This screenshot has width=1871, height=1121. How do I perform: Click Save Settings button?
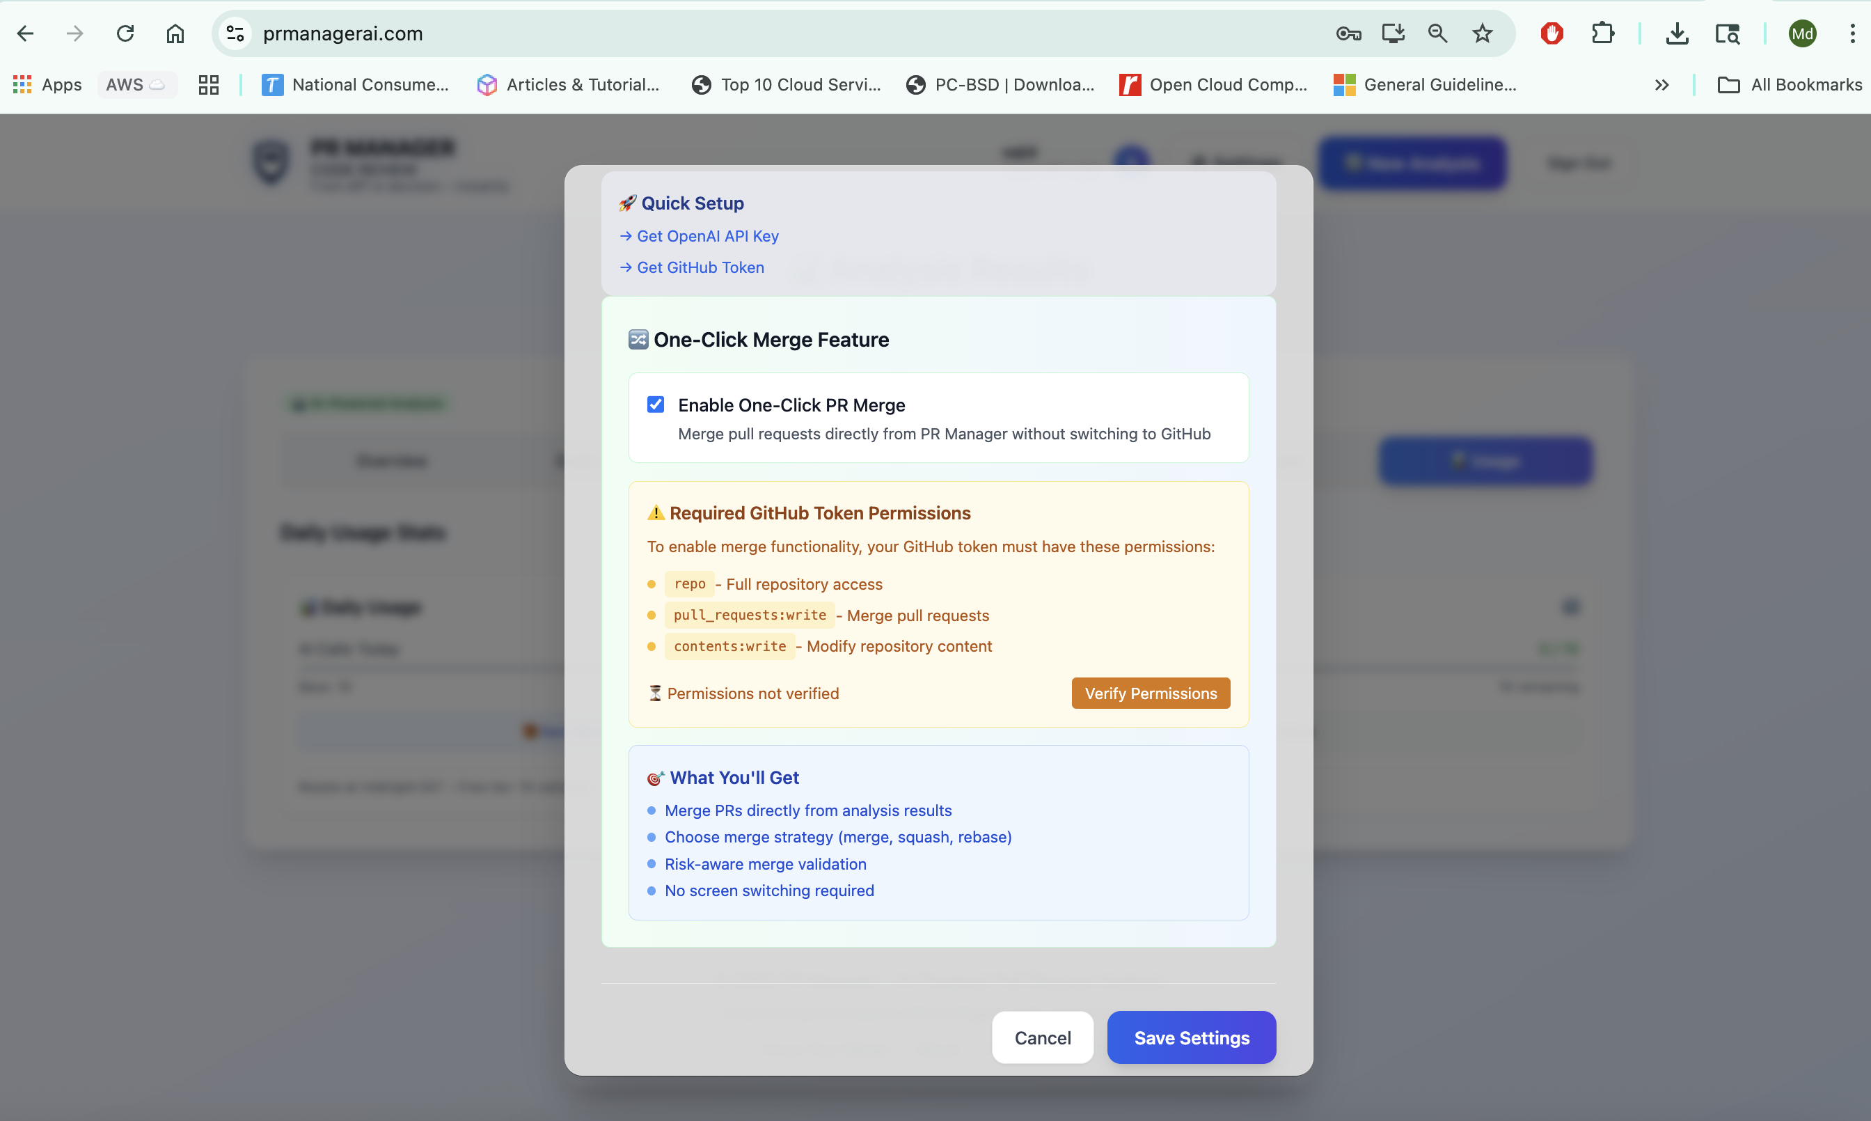pos(1191,1037)
